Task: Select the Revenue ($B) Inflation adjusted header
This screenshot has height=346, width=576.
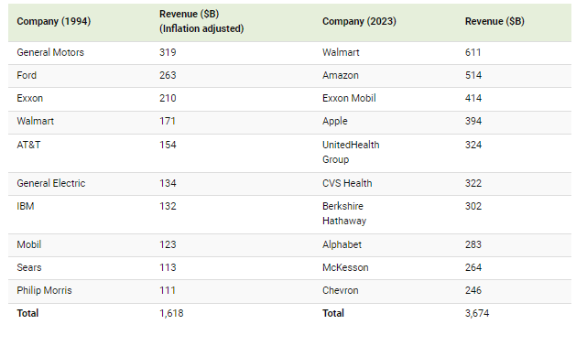Action: tap(201, 21)
